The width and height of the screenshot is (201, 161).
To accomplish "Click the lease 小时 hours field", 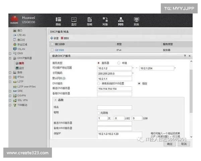I will (119, 118).
